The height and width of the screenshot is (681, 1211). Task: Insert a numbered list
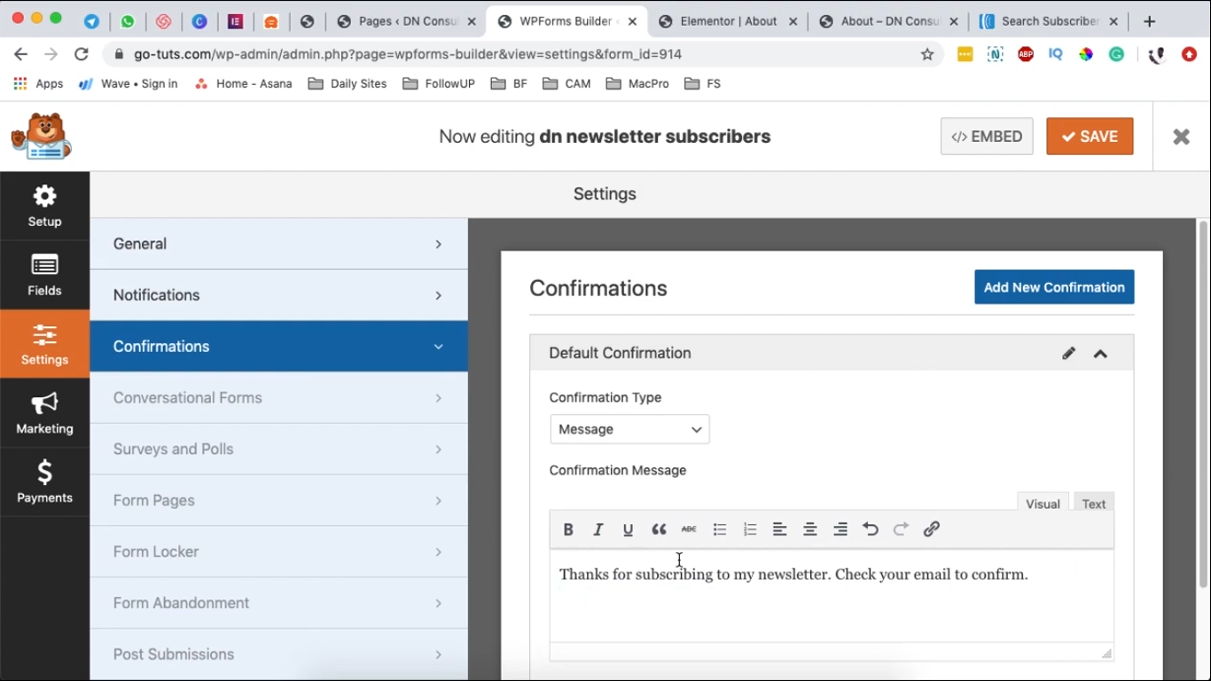coord(750,529)
